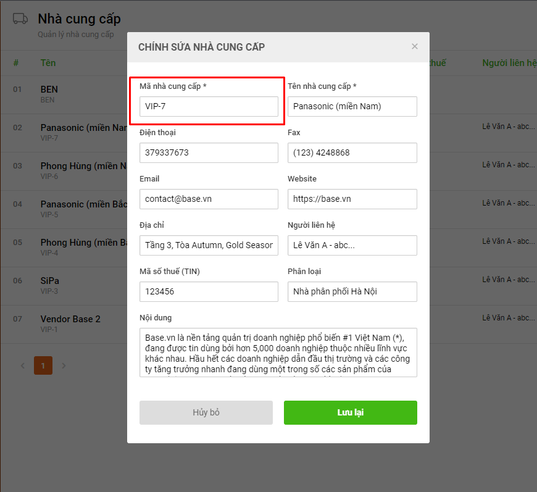Click the Tên column header
Image resolution: width=537 pixels, height=492 pixels.
pos(48,63)
